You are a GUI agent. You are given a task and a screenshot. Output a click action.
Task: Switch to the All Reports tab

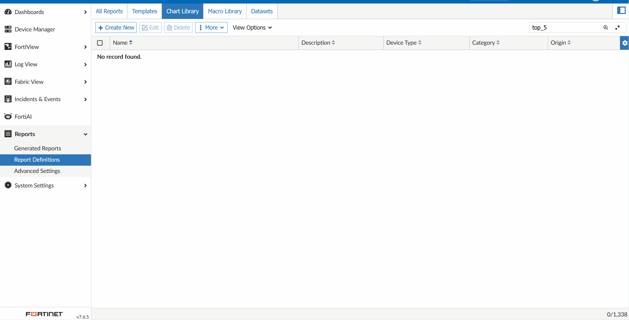click(109, 11)
